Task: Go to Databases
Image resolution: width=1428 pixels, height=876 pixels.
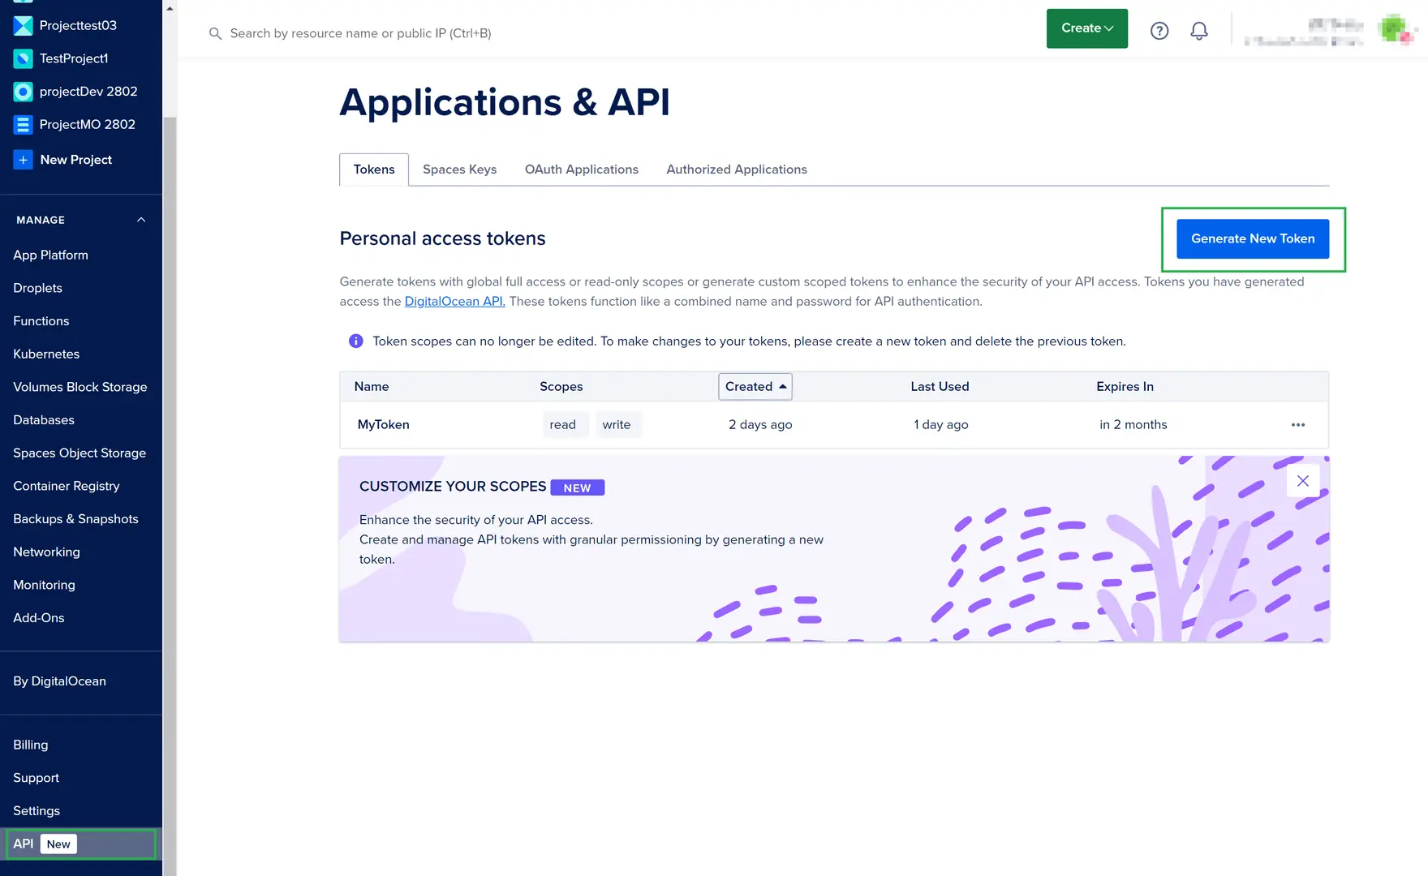Action: (43, 420)
